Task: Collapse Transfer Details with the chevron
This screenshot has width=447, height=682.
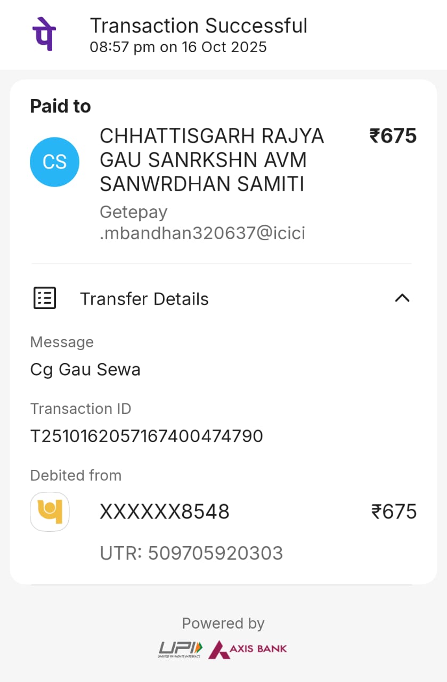Action: (x=402, y=298)
